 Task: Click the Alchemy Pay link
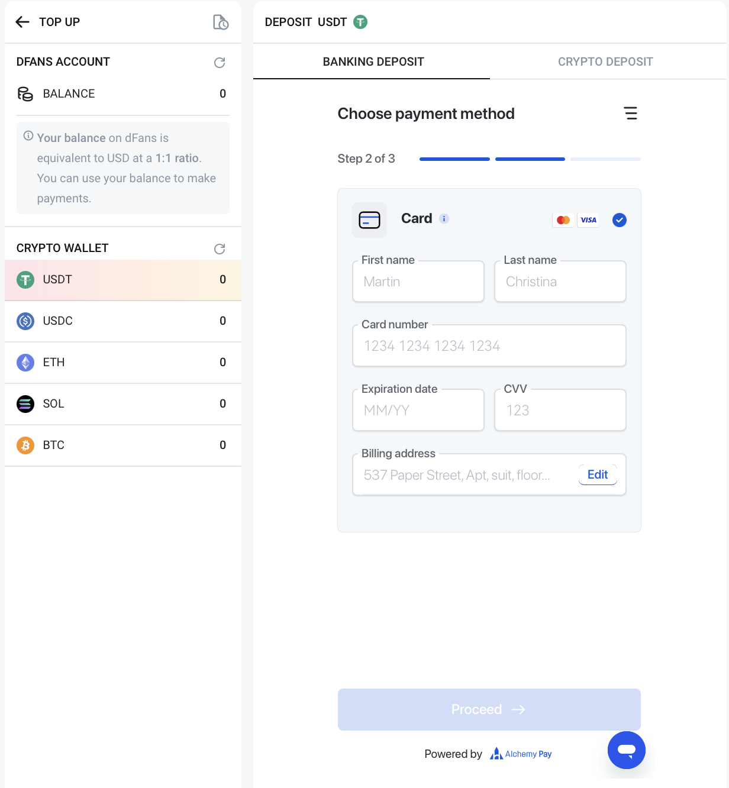click(x=521, y=754)
